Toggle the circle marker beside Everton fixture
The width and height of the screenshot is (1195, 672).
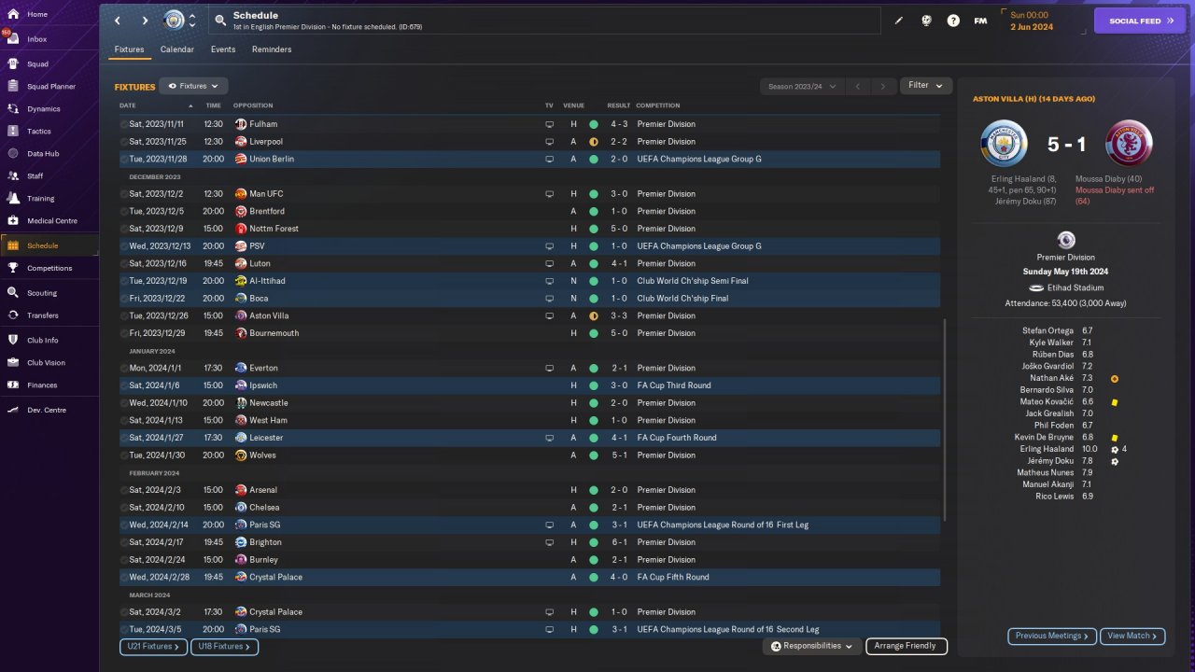(124, 368)
